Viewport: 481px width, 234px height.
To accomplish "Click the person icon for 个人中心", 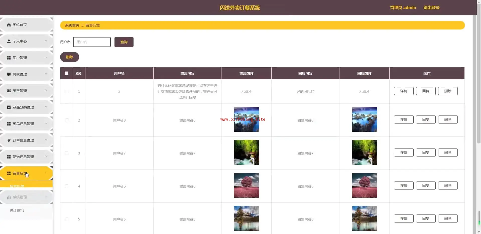I will coord(9,41).
